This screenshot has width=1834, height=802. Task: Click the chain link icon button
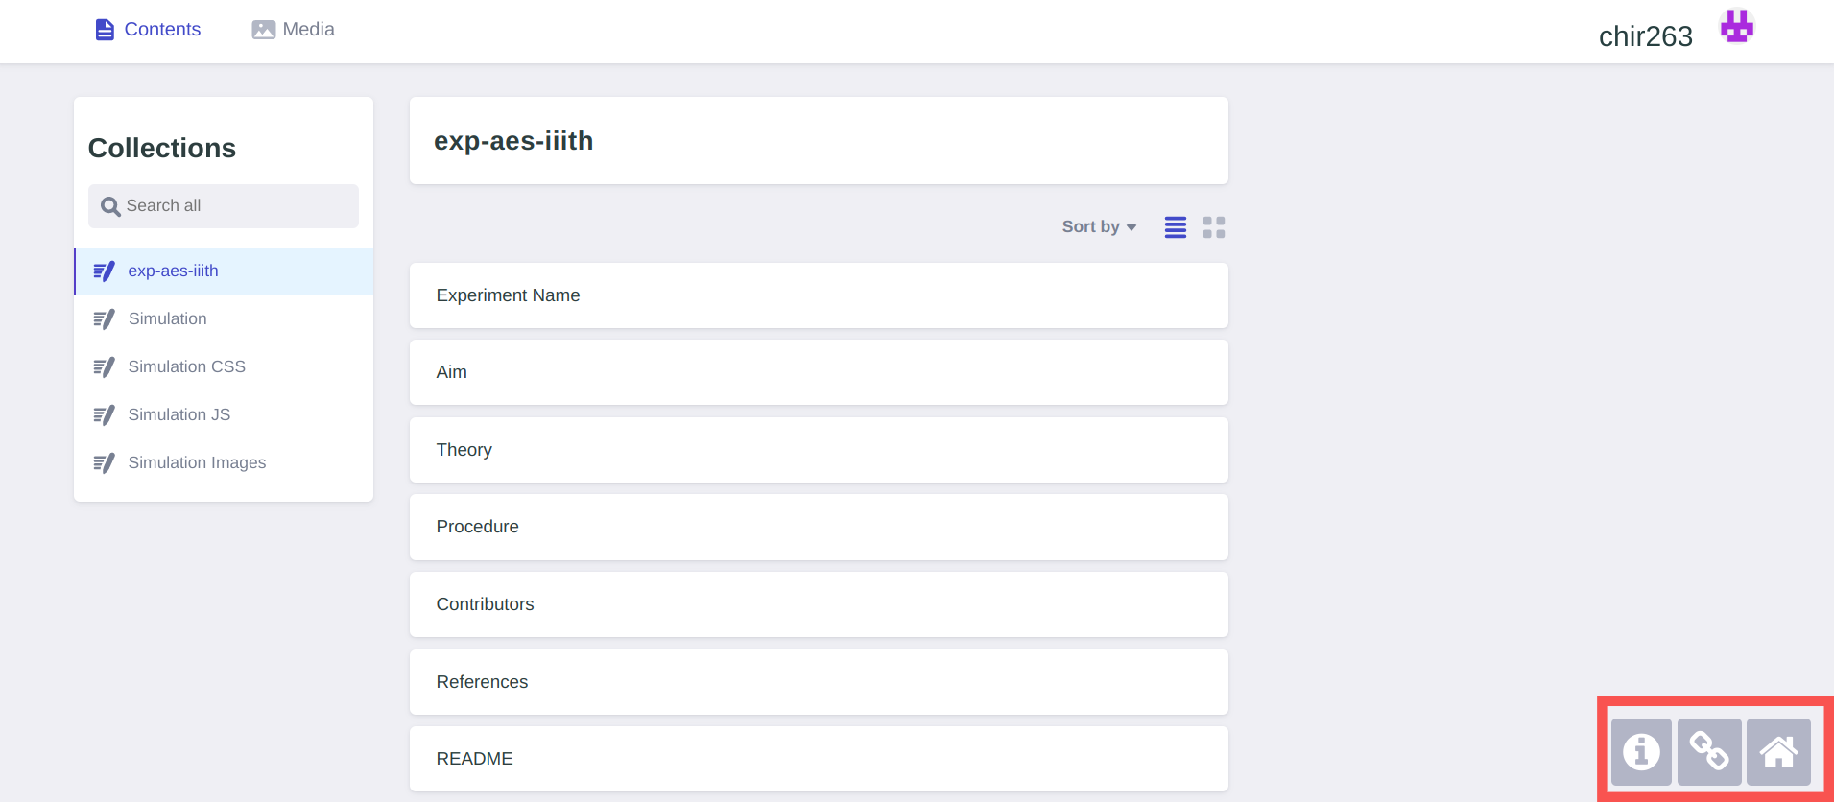[1709, 752]
